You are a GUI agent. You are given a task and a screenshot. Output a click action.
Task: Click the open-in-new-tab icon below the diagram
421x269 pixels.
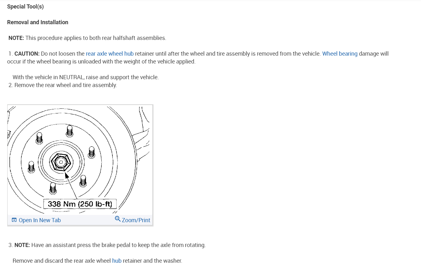click(x=14, y=220)
